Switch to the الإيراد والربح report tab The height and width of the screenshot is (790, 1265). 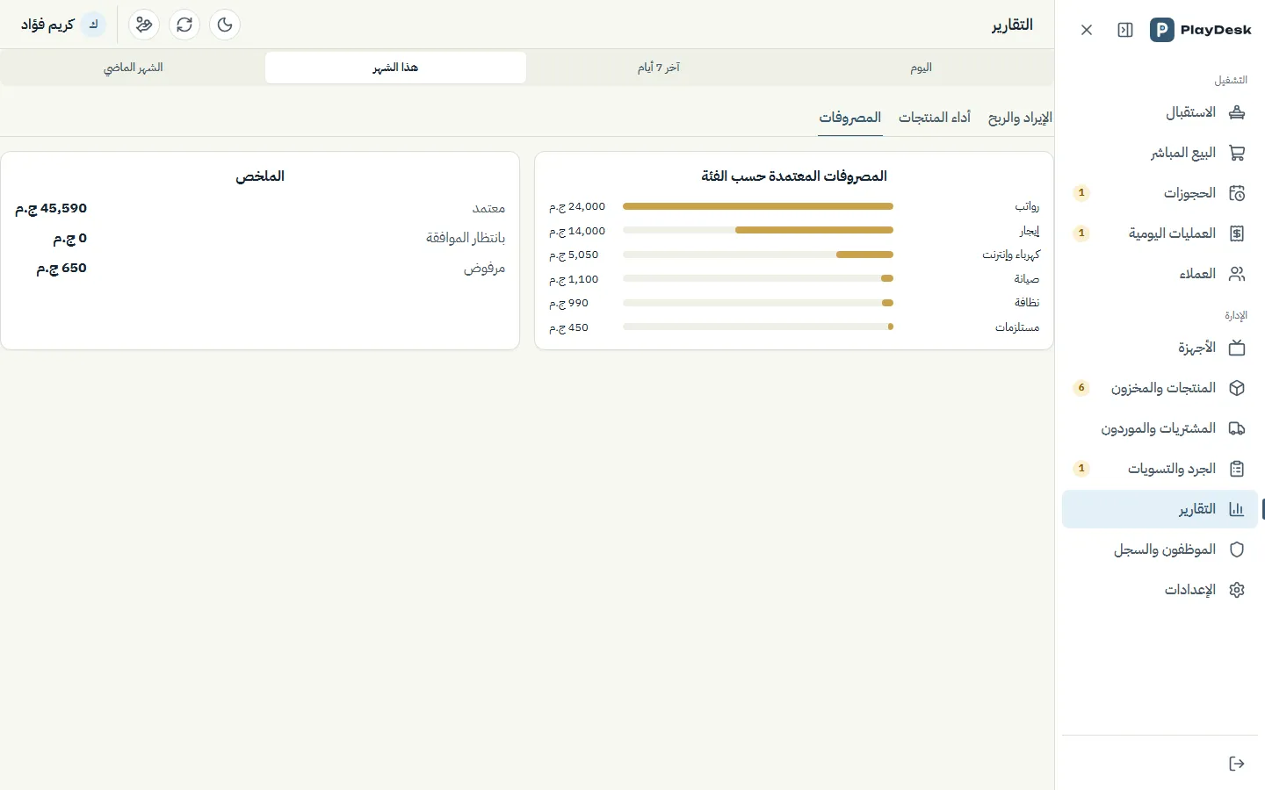1020,118
